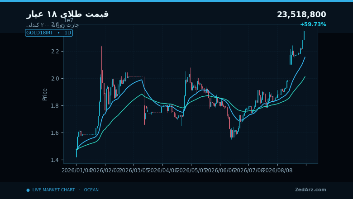Click the LIVE MARKET CHART label
This screenshot has height=199, width=353.
click(53, 190)
